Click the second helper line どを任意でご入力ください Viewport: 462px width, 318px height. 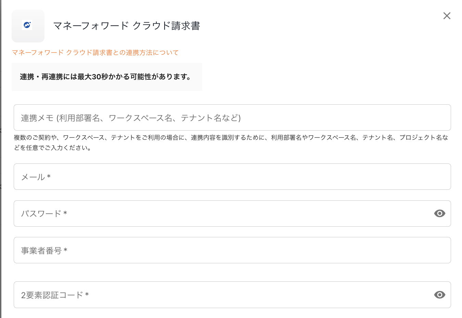point(53,148)
